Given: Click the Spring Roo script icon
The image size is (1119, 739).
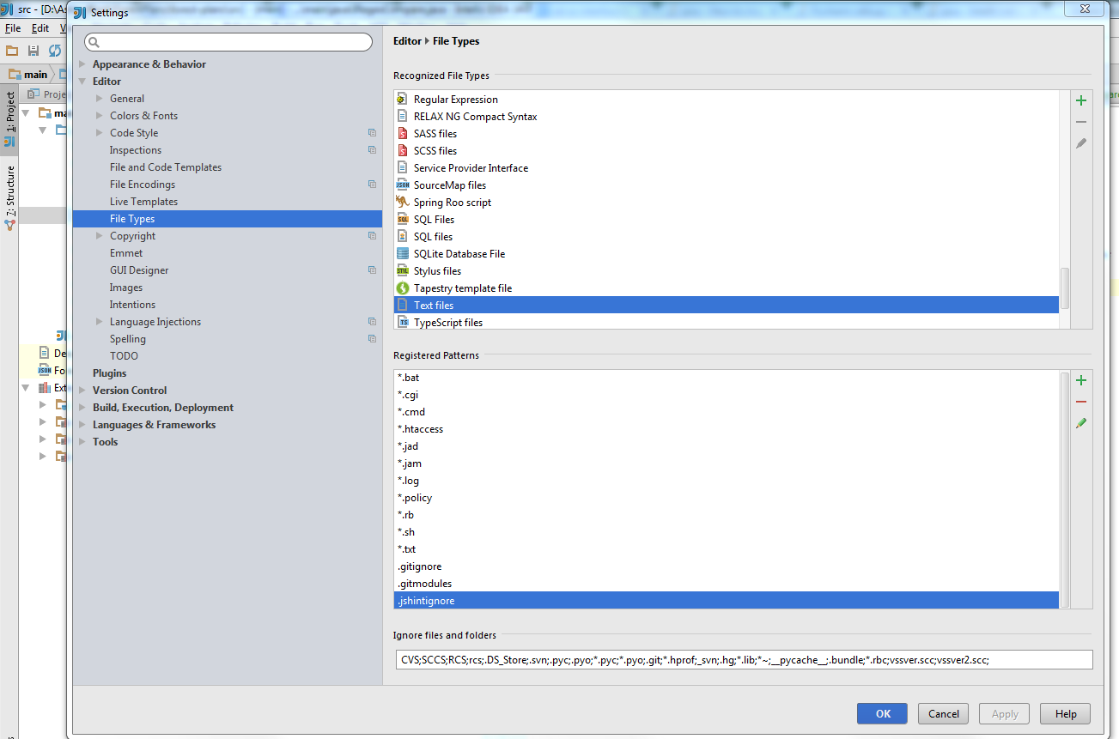Looking at the screenshot, I should (403, 203).
